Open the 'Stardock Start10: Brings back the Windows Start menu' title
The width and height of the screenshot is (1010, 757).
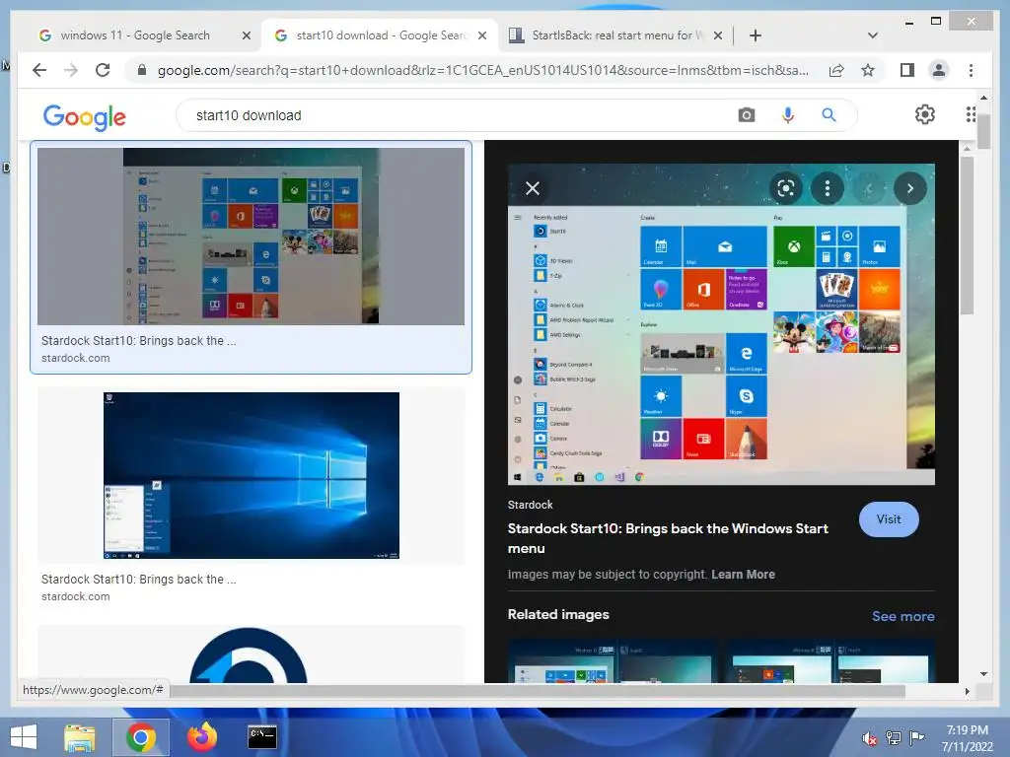[668, 538]
